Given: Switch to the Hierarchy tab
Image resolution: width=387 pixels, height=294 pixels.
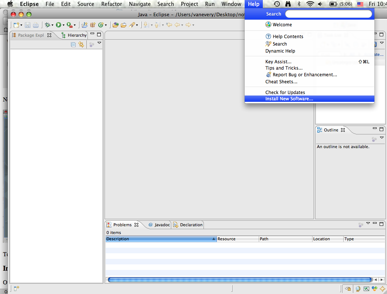Looking at the screenshot, I should pos(74,35).
